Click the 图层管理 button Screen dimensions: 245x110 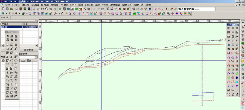29,50
